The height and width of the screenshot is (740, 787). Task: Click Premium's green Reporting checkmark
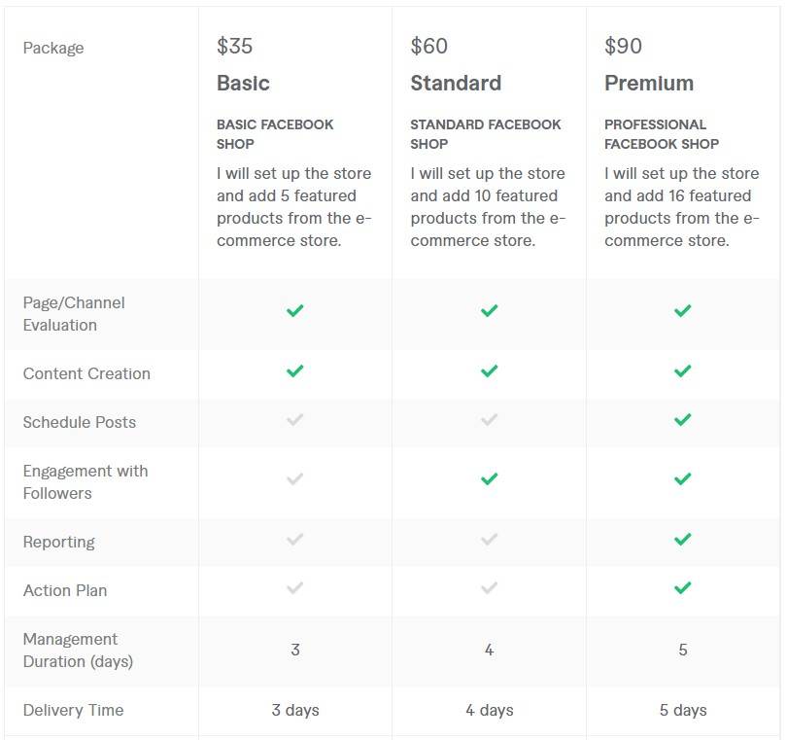tap(683, 540)
